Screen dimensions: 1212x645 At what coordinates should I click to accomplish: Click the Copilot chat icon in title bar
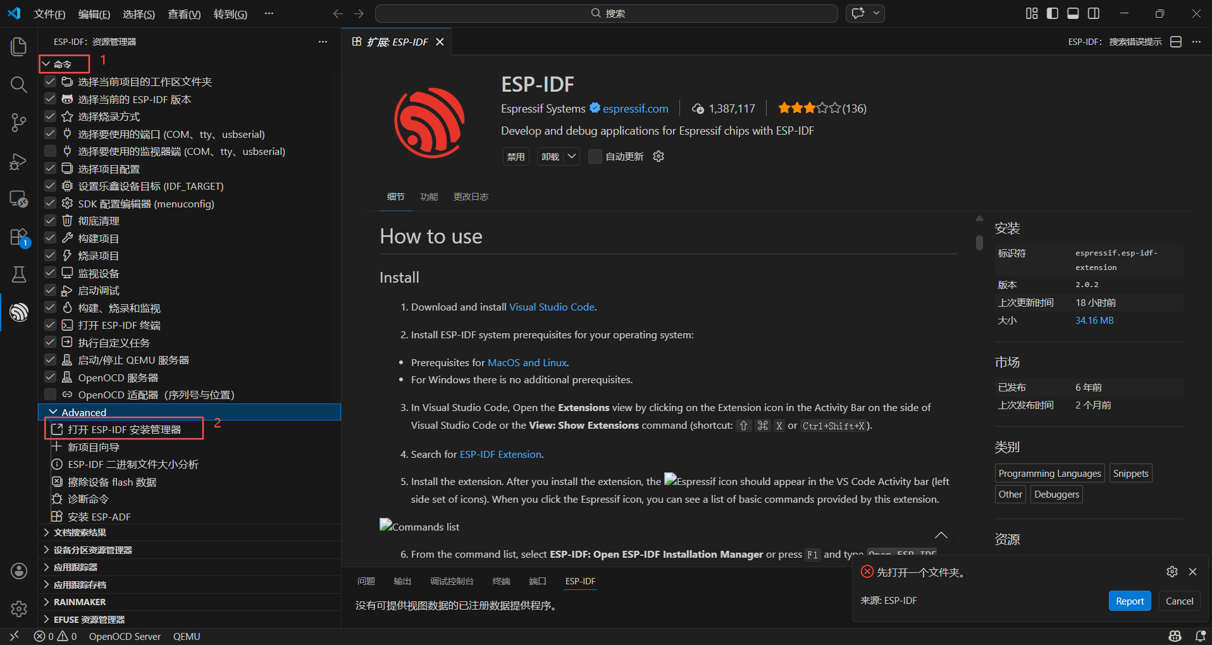(x=858, y=13)
